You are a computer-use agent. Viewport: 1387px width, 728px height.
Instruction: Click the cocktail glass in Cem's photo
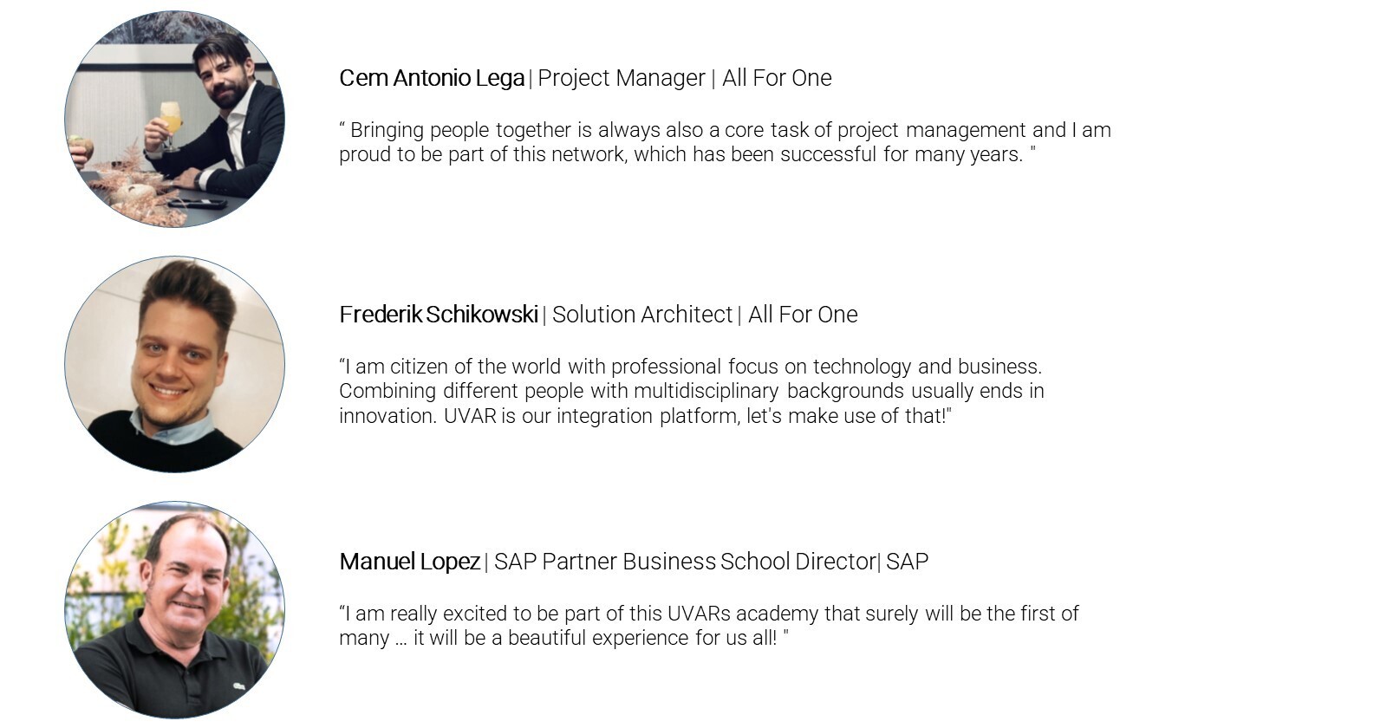click(172, 124)
